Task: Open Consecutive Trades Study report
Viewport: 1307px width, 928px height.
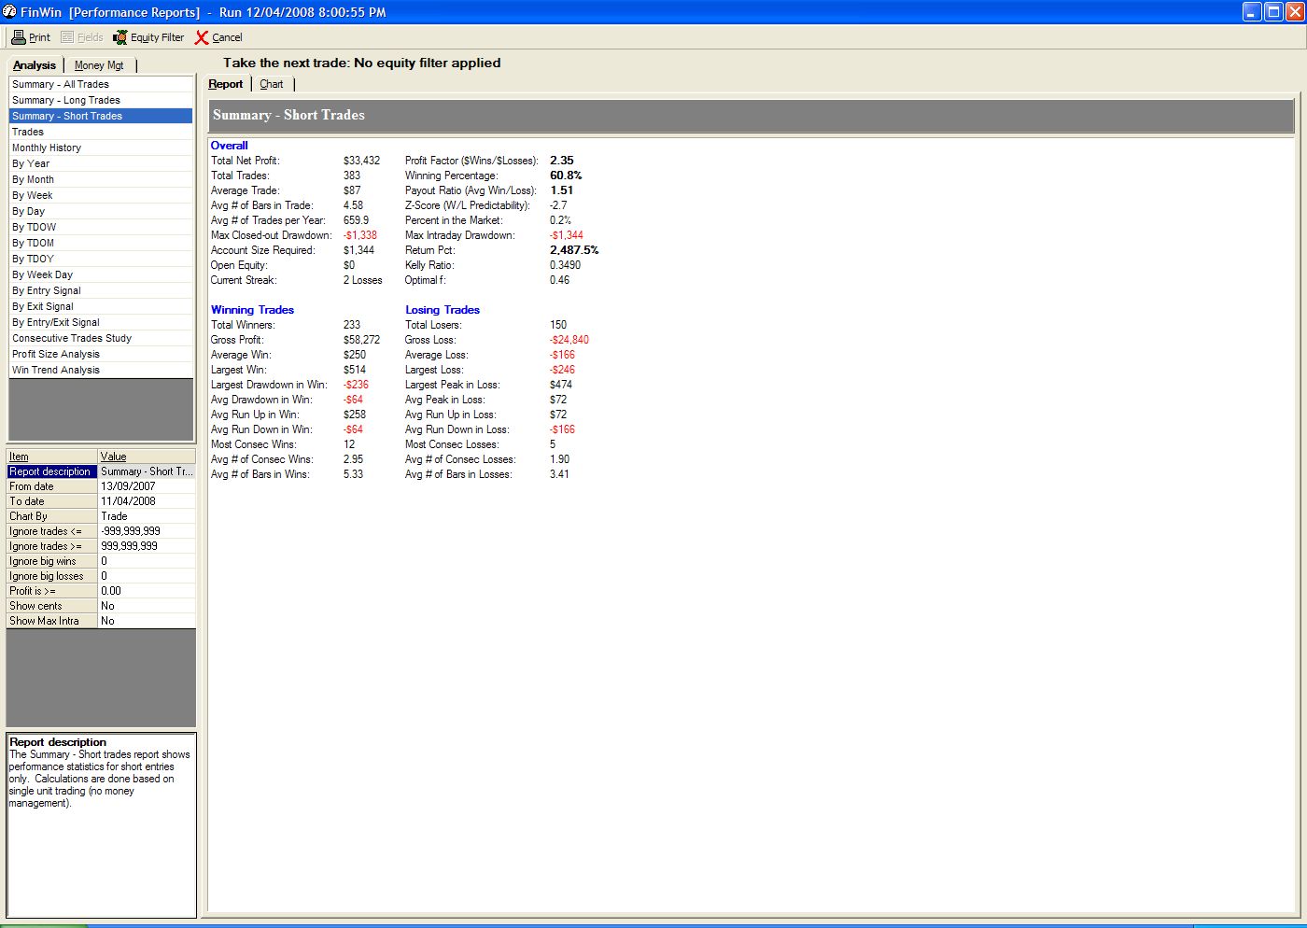Action: (72, 338)
